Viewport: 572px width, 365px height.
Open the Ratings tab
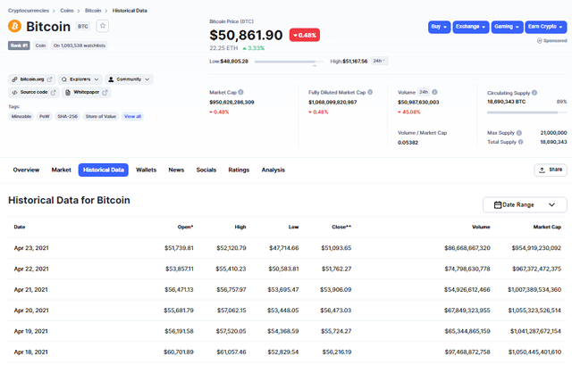pyautogui.click(x=239, y=170)
